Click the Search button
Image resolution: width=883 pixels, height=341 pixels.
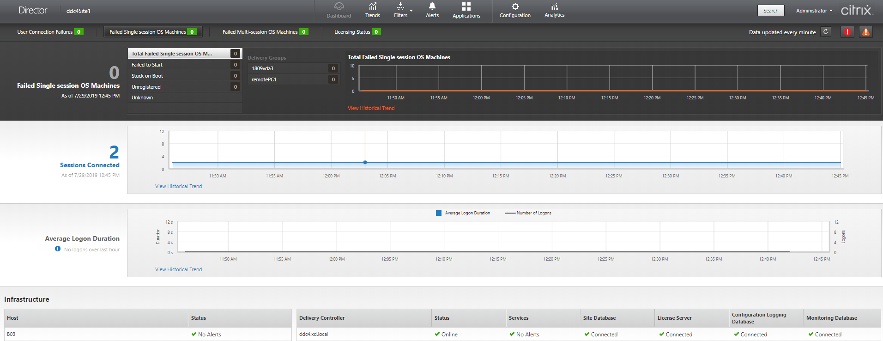(x=771, y=11)
